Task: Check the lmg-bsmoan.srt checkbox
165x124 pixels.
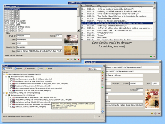Action: point(11,86)
